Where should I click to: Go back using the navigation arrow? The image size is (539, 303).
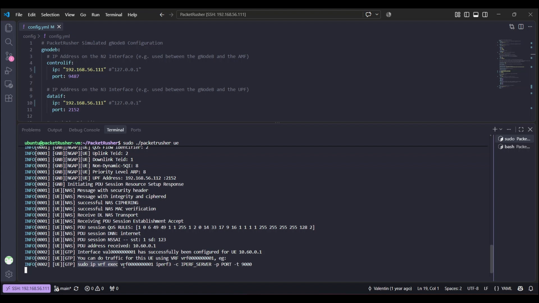coord(162,15)
